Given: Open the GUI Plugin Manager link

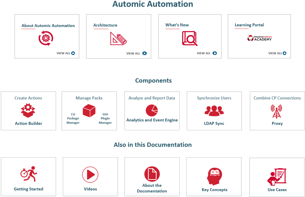Looking at the screenshot, I should 105,119.
